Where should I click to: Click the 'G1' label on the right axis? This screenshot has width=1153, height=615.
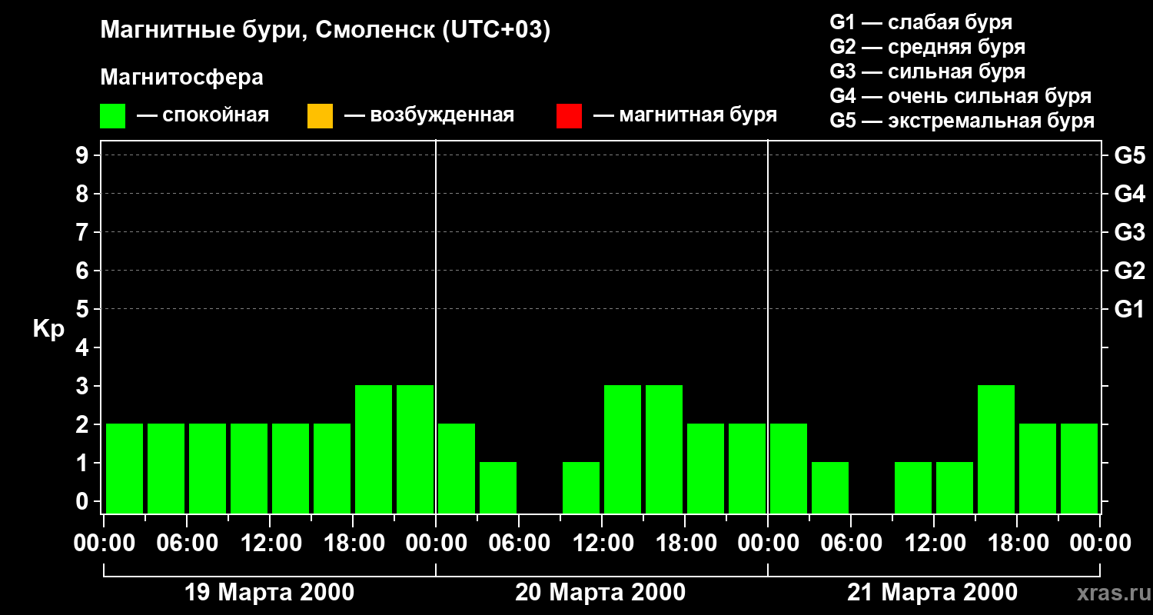click(x=1129, y=309)
